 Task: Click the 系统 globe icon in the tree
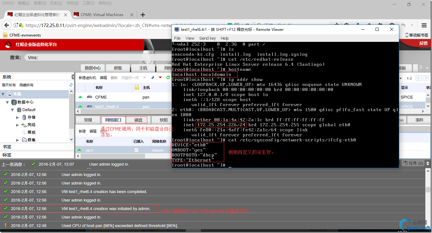pos(9,94)
